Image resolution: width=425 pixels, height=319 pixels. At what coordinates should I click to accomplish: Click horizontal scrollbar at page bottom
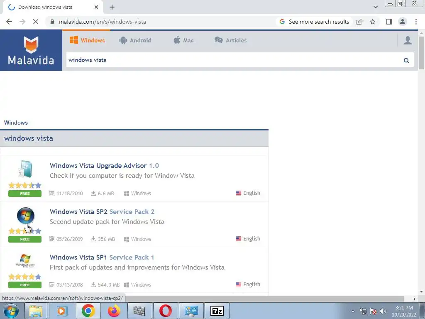[x=266, y=299]
